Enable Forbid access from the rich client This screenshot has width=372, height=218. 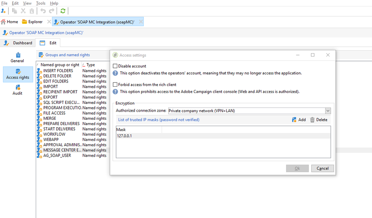(x=115, y=85)
